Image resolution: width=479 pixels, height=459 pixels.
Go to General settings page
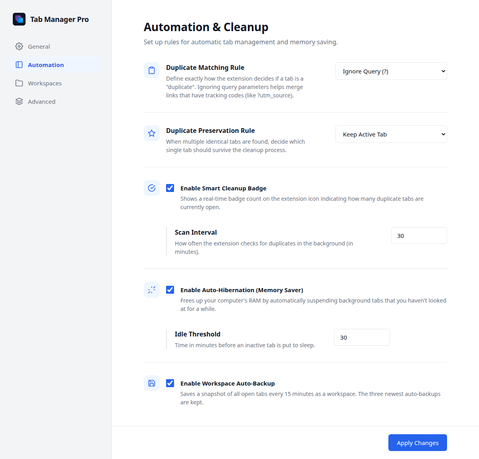tap(56, 46)
